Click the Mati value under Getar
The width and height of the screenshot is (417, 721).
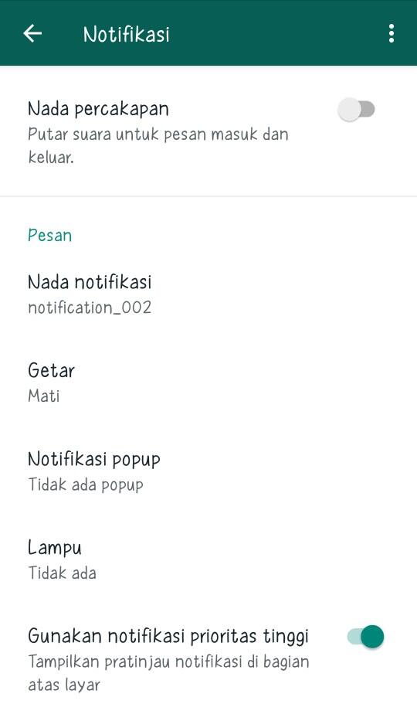[x=43, y=396]
